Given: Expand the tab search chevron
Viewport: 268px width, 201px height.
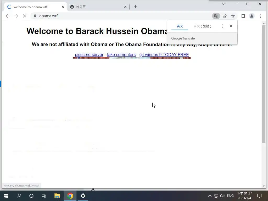Looking at the screenshot, I should tap(224, 4).
